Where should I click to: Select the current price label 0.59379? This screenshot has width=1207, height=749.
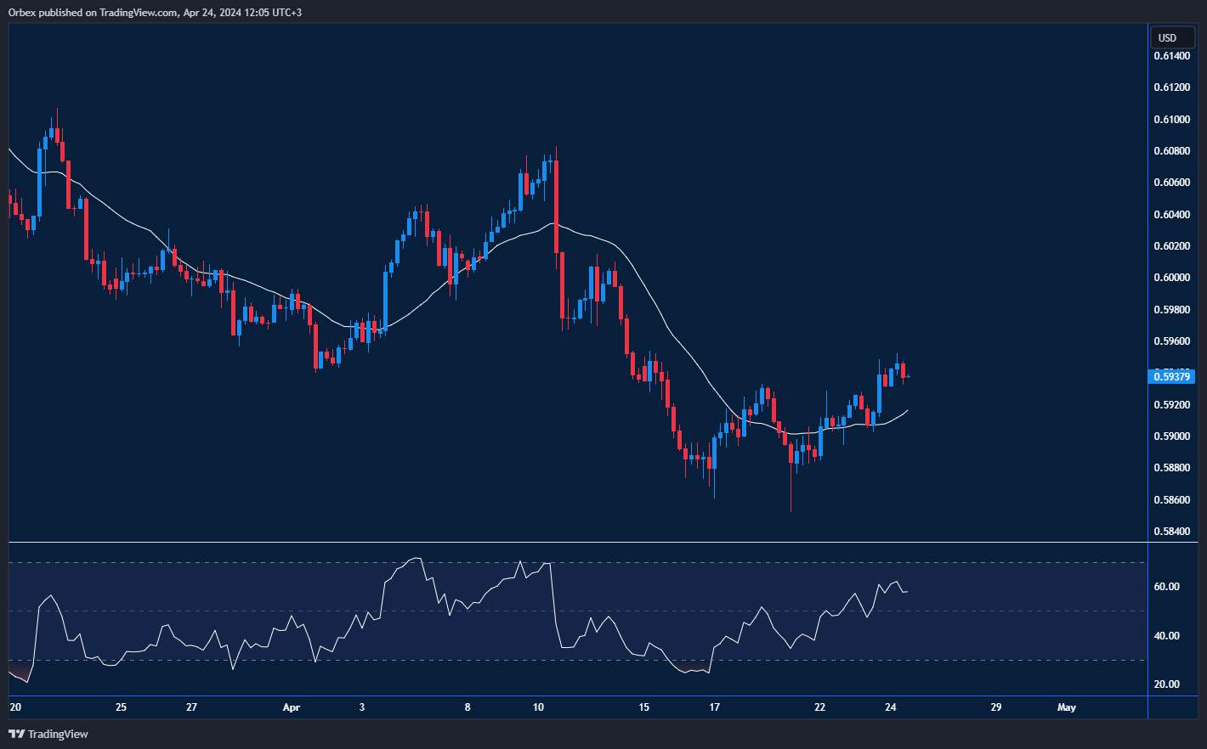point(1171,376)
